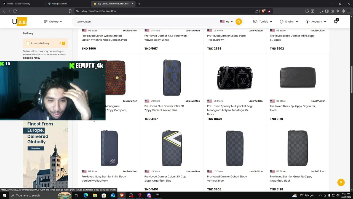The image size is (353, 199).
Task: Expand the Account dropdown
Action: tap(316, 22)
